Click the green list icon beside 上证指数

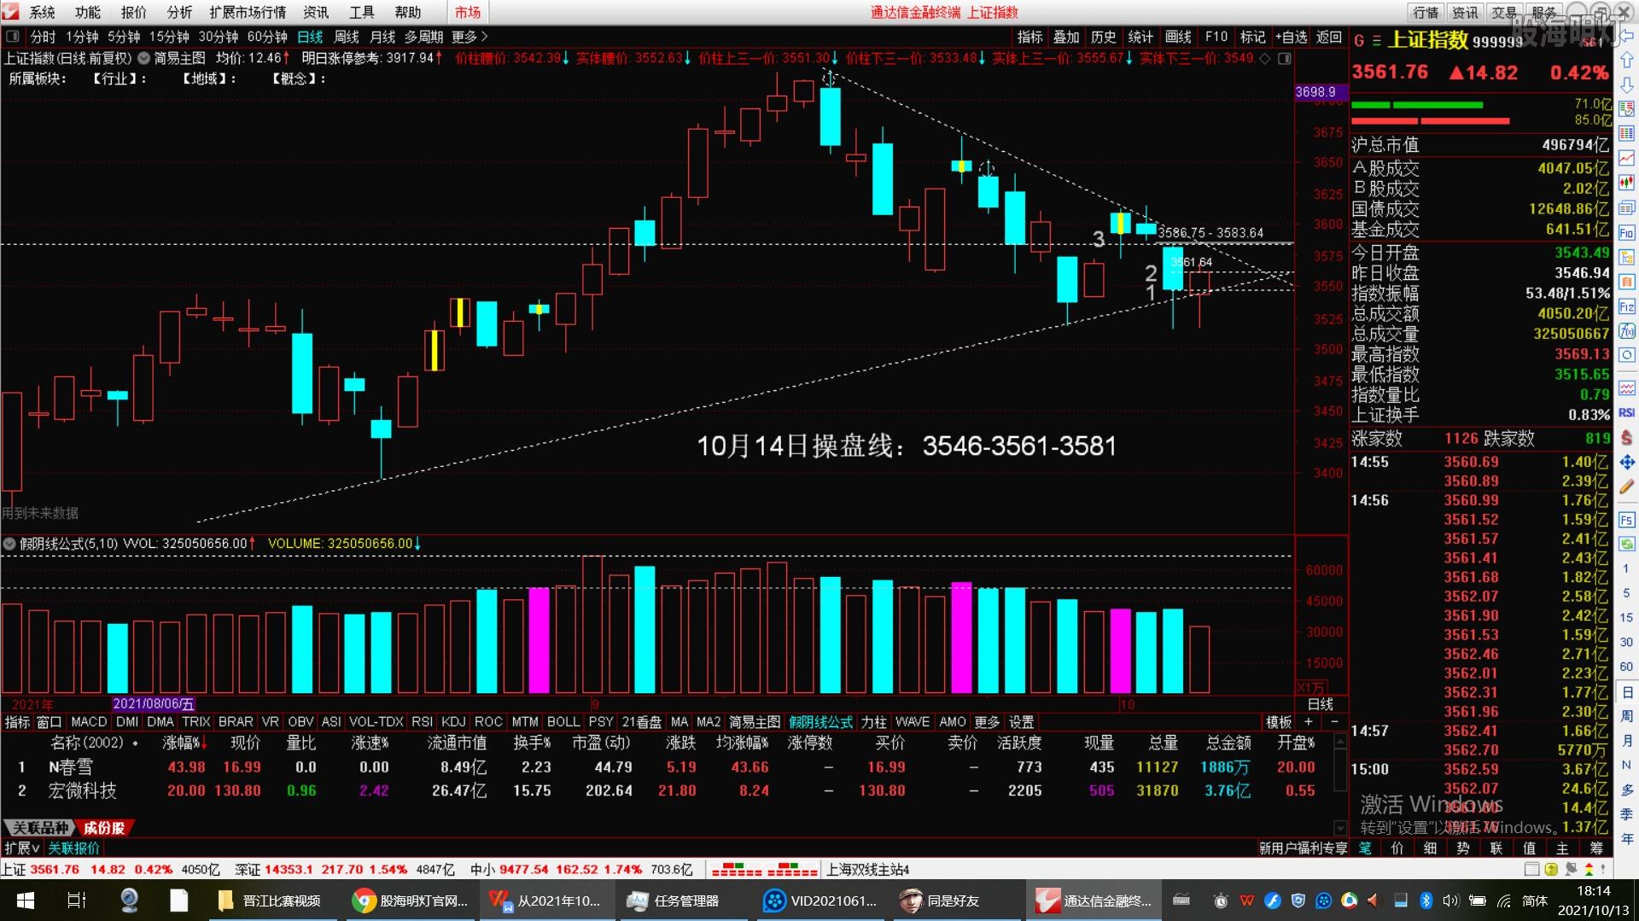pos(1376,40)
